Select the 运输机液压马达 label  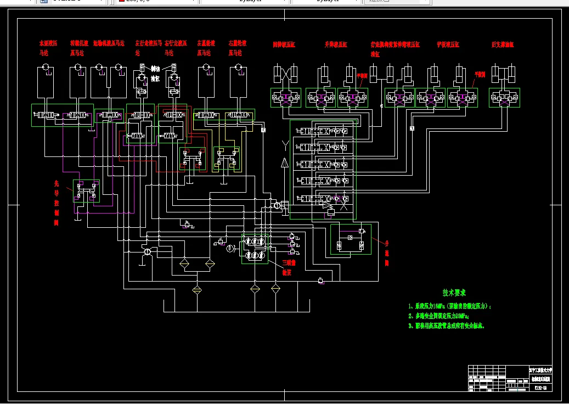pos(109,43)
